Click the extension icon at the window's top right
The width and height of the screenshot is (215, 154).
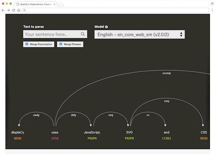tap(212, 4)
